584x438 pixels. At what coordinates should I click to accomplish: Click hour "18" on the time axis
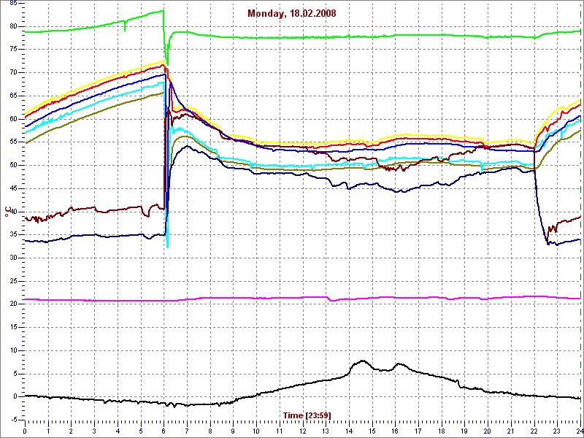[442, 430]
